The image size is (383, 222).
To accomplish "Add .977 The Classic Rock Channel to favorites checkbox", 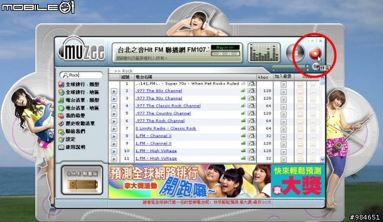I will tap(283, 107).
